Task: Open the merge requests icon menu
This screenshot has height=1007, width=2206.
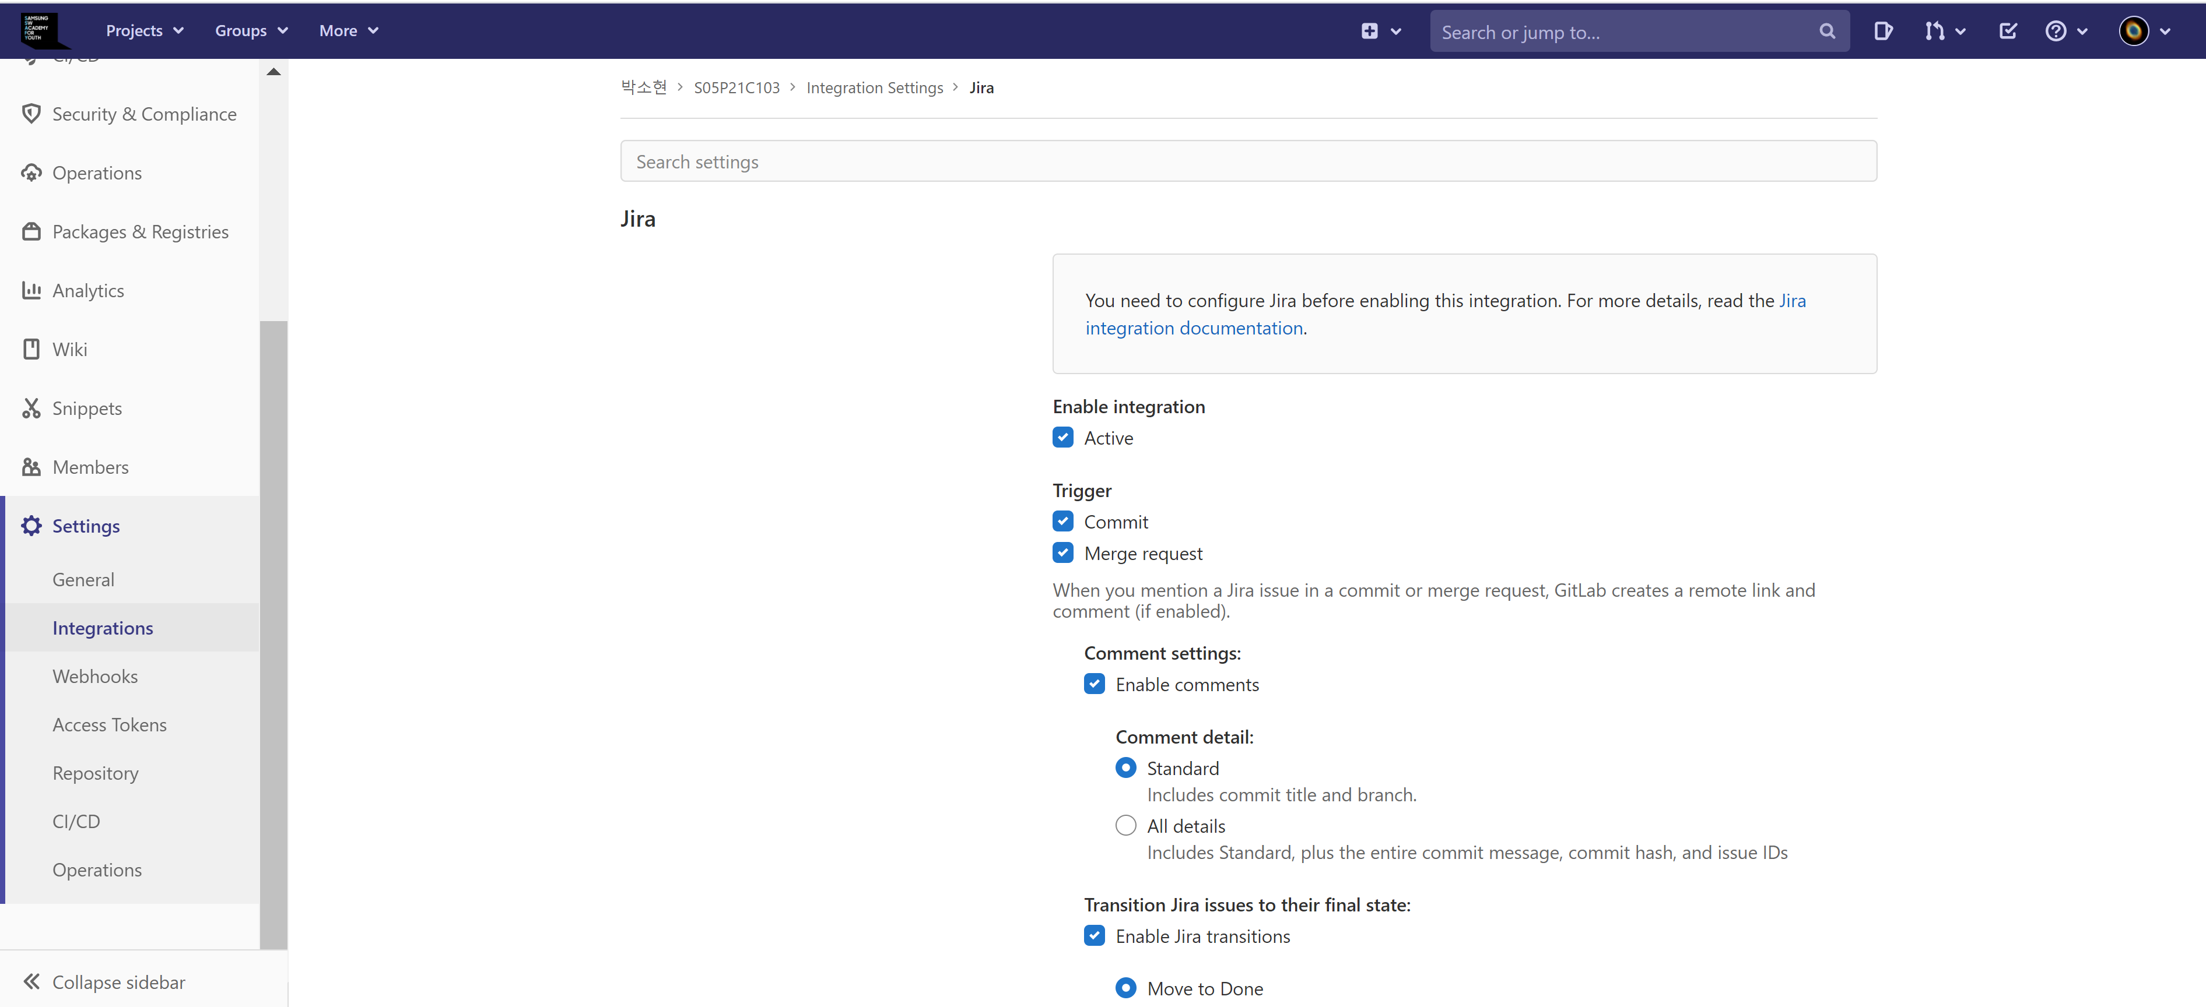Action: tap(1944, 31)
